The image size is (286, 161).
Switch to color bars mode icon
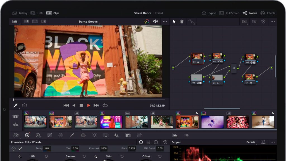[x=148, y=142]
